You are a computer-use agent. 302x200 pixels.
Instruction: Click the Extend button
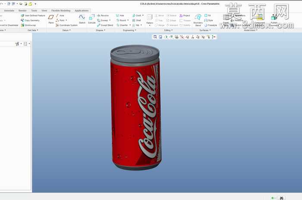click(x=171, y=15)
